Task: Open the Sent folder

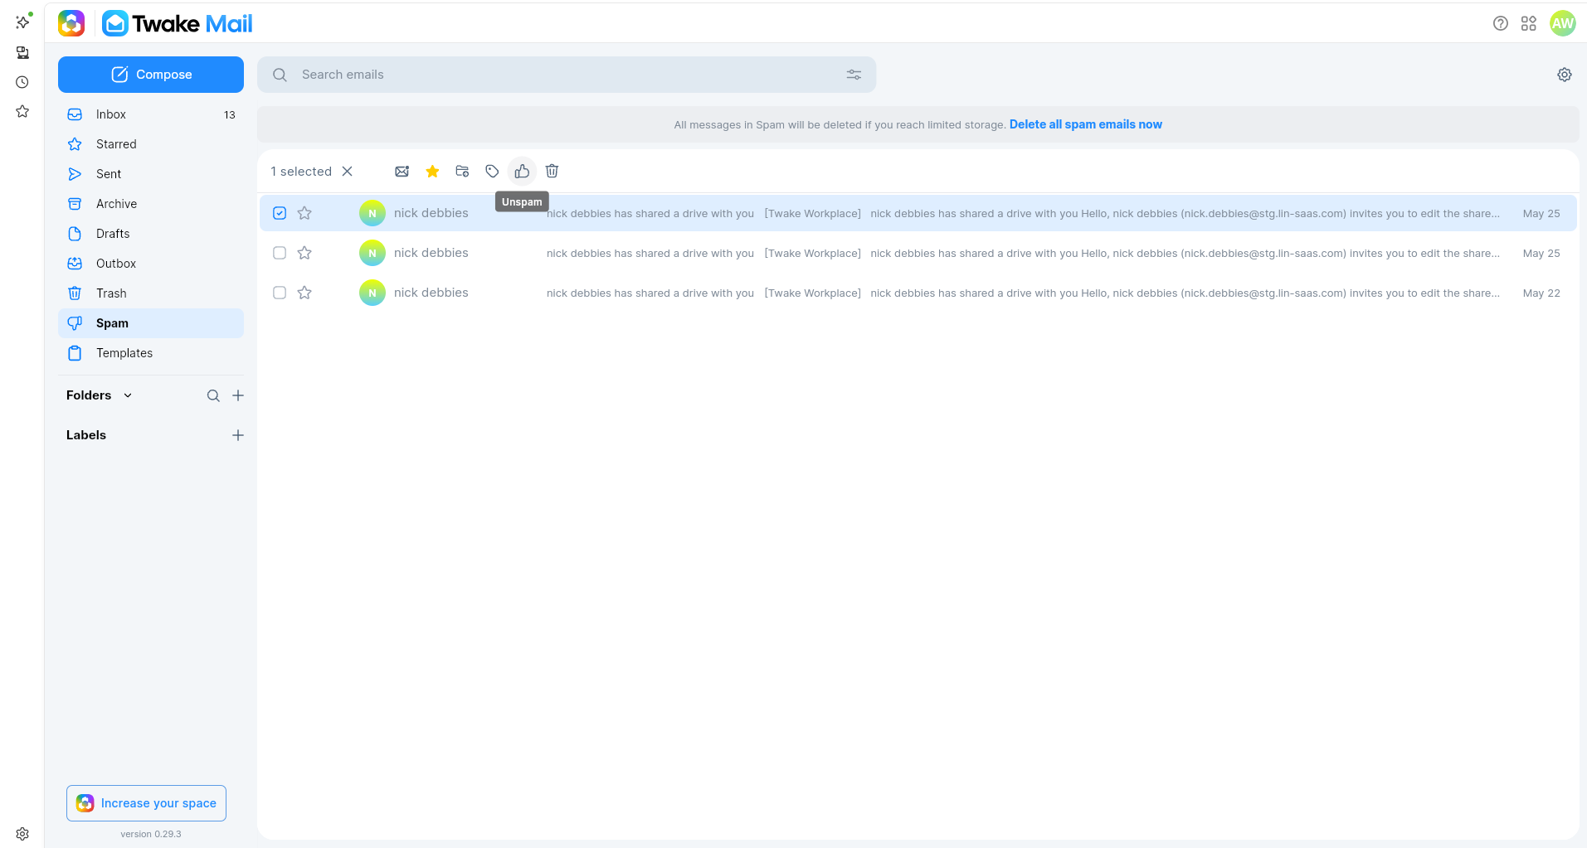Action: 151,174
